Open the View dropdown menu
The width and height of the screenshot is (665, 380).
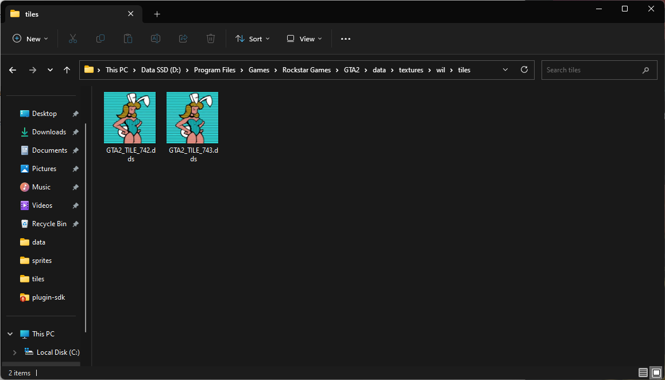[304, 38]
